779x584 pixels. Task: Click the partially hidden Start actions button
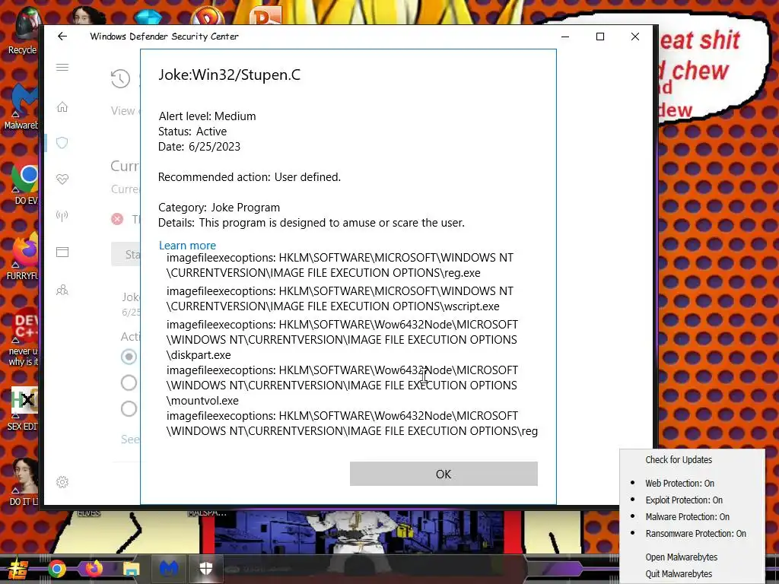point(126,254)
